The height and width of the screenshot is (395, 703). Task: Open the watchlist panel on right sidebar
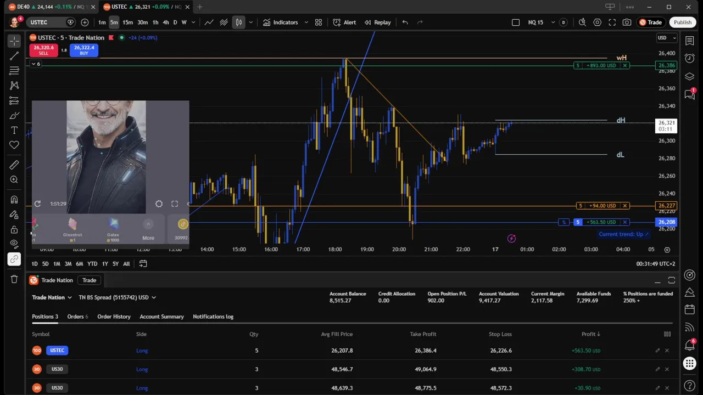coord(690,41)
